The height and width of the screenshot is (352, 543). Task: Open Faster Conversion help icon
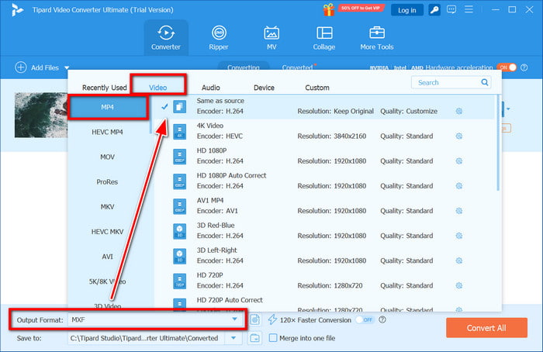pos(382,319)
